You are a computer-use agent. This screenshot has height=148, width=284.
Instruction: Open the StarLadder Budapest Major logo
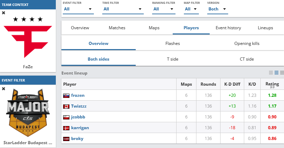(x=28, y=113)
